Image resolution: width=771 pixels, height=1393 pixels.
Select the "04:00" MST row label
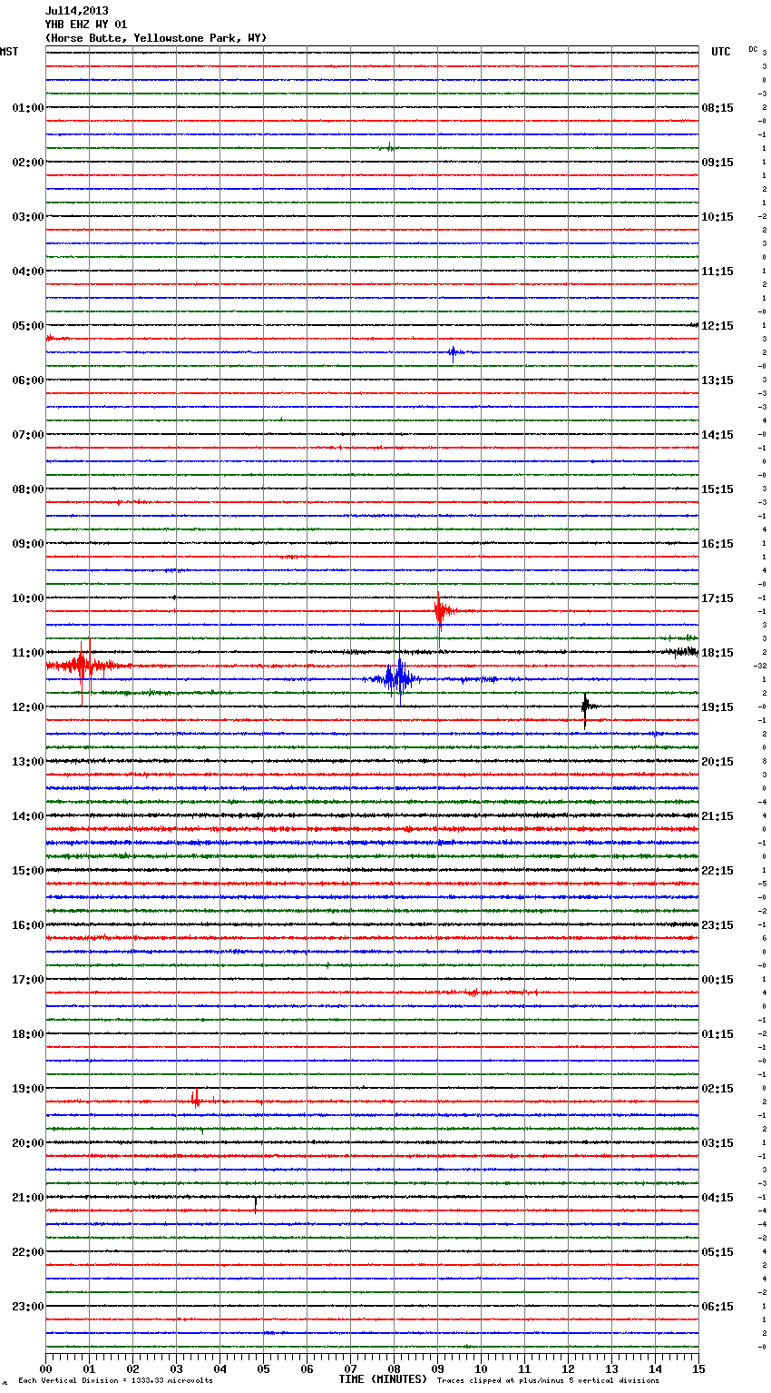coord(27,272)
